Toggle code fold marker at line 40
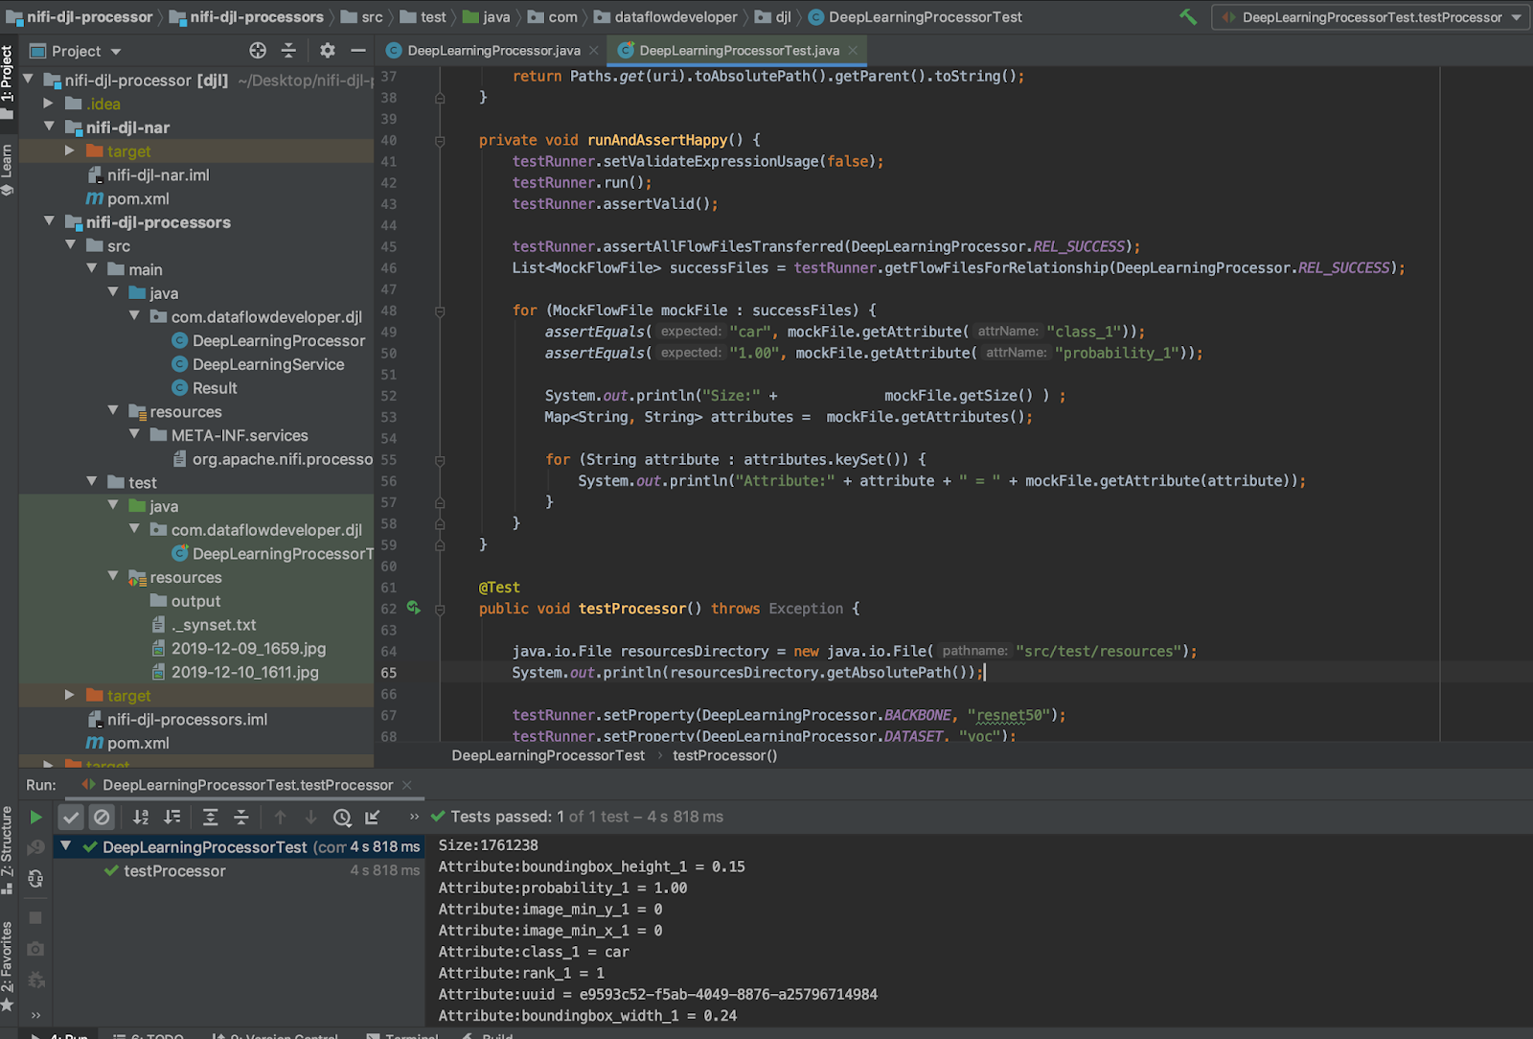This screenshot has height=1039, width=1533. [x=440, y=141]
